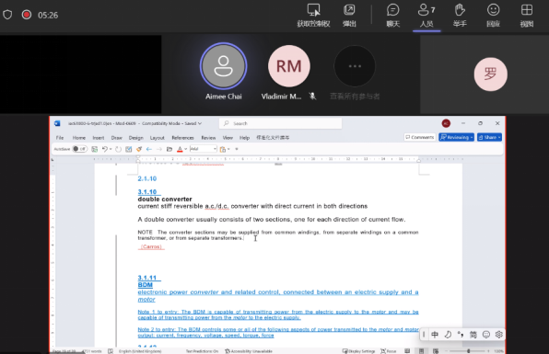Raise hand in the meeting

[x=460, y=15]
